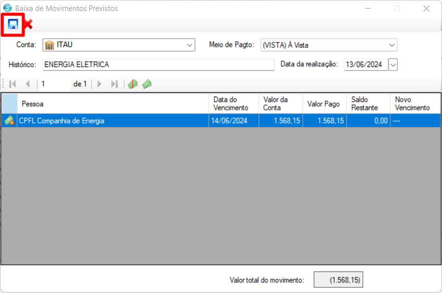Click the current page number field
442x293 pixels.
point(54,84)
